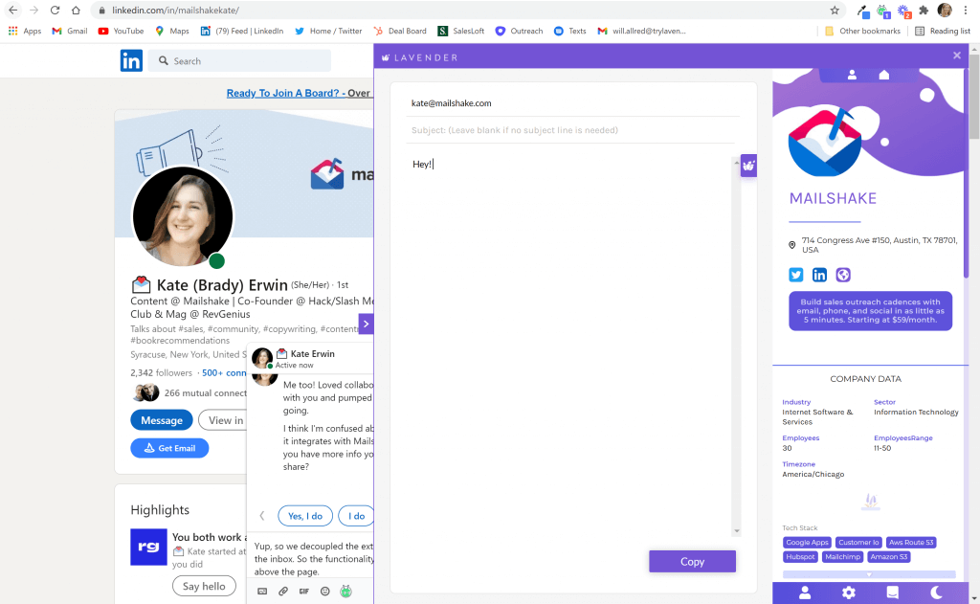Image resolution: width=980 pixels, height=604 pixels.
Task: Go to the browser home page icon
Action: 76,10
